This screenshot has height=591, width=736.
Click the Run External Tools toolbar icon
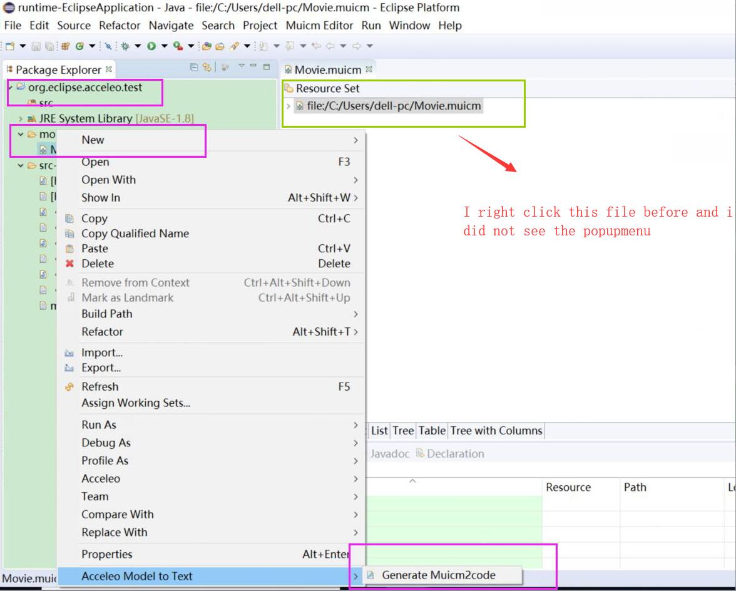click(x=178, y=46)
